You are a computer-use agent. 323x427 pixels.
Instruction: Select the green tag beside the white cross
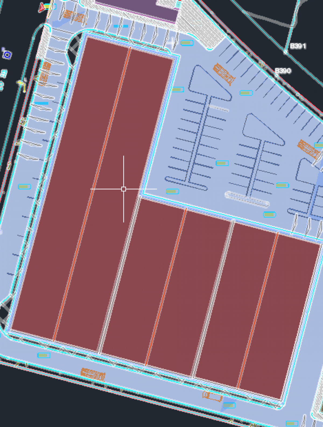point(187,43)
